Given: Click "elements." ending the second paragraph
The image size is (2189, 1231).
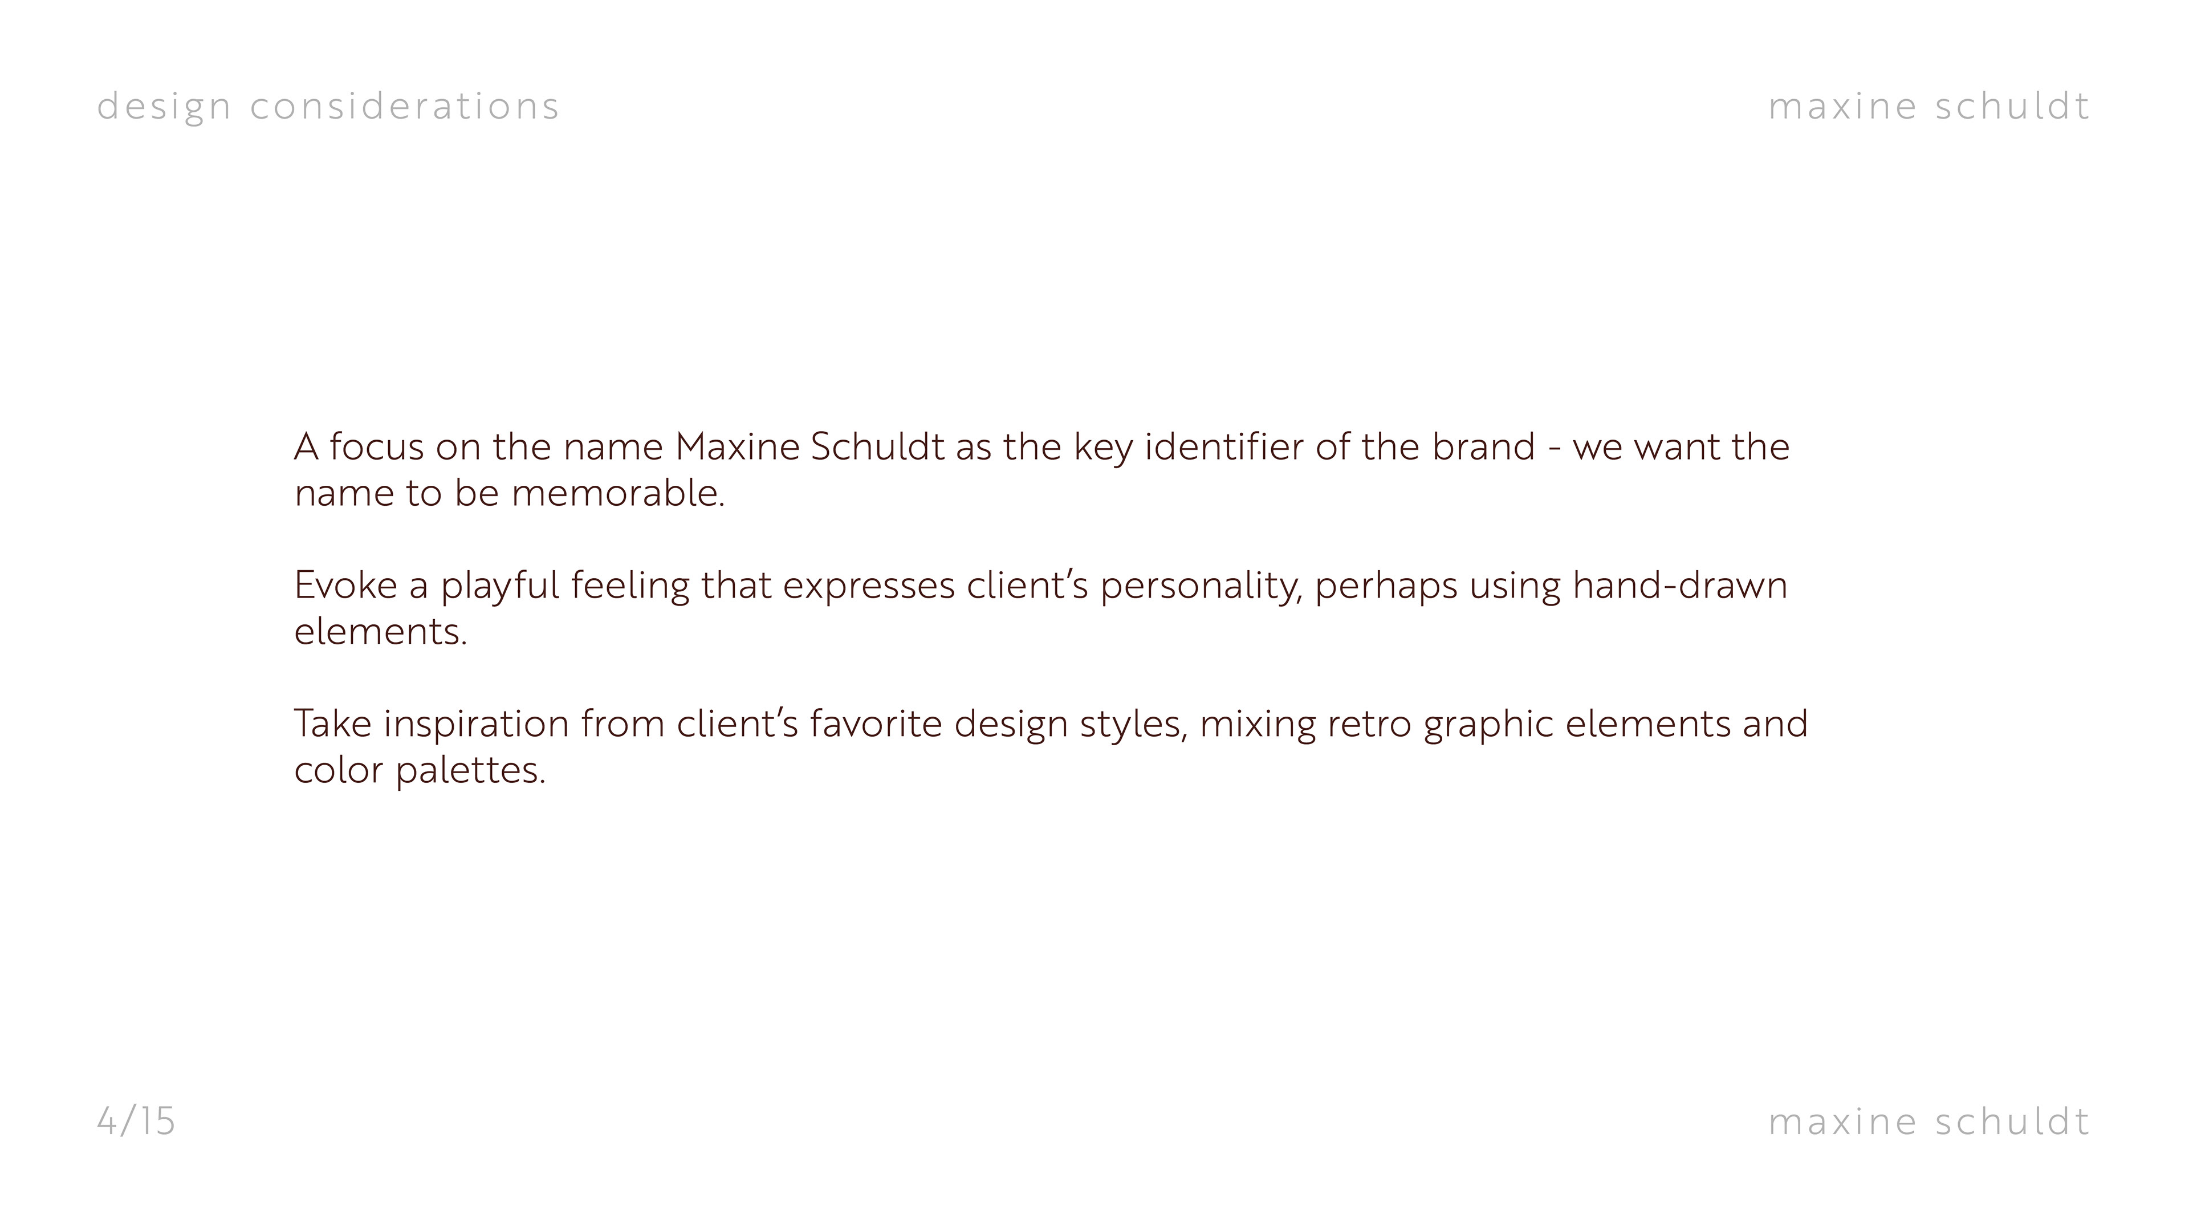Looking at the screenshot, I should coord(381,632).
